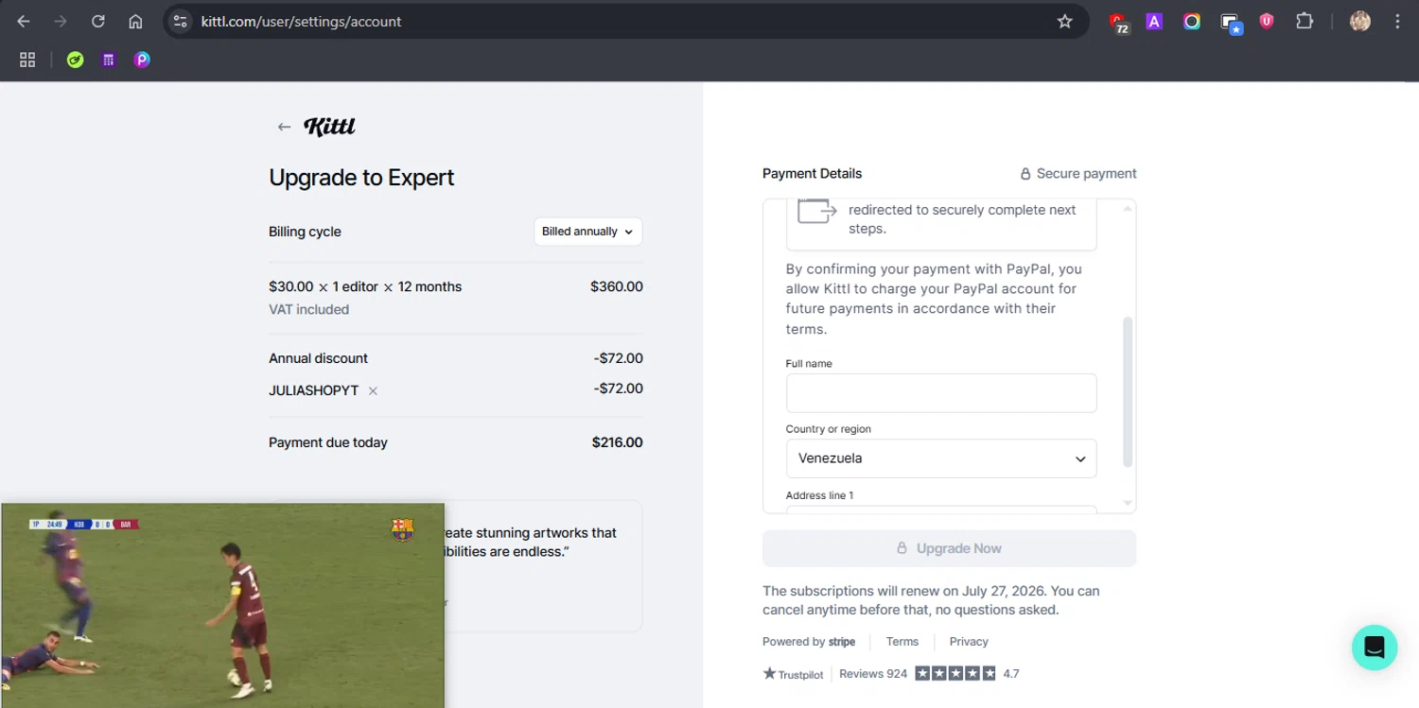
Task: Click the Annual discount label
Action: tap(318, 358)
